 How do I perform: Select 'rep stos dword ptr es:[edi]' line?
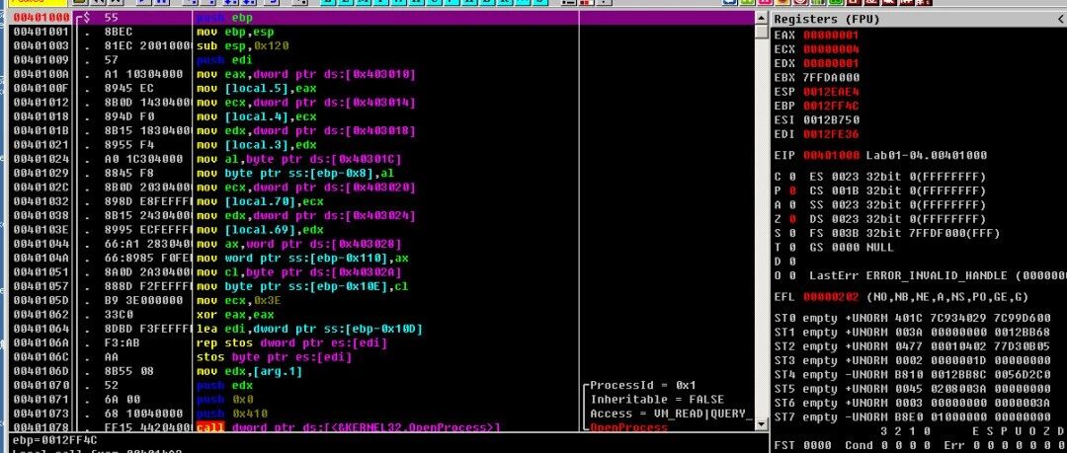(x=291, y=342)
